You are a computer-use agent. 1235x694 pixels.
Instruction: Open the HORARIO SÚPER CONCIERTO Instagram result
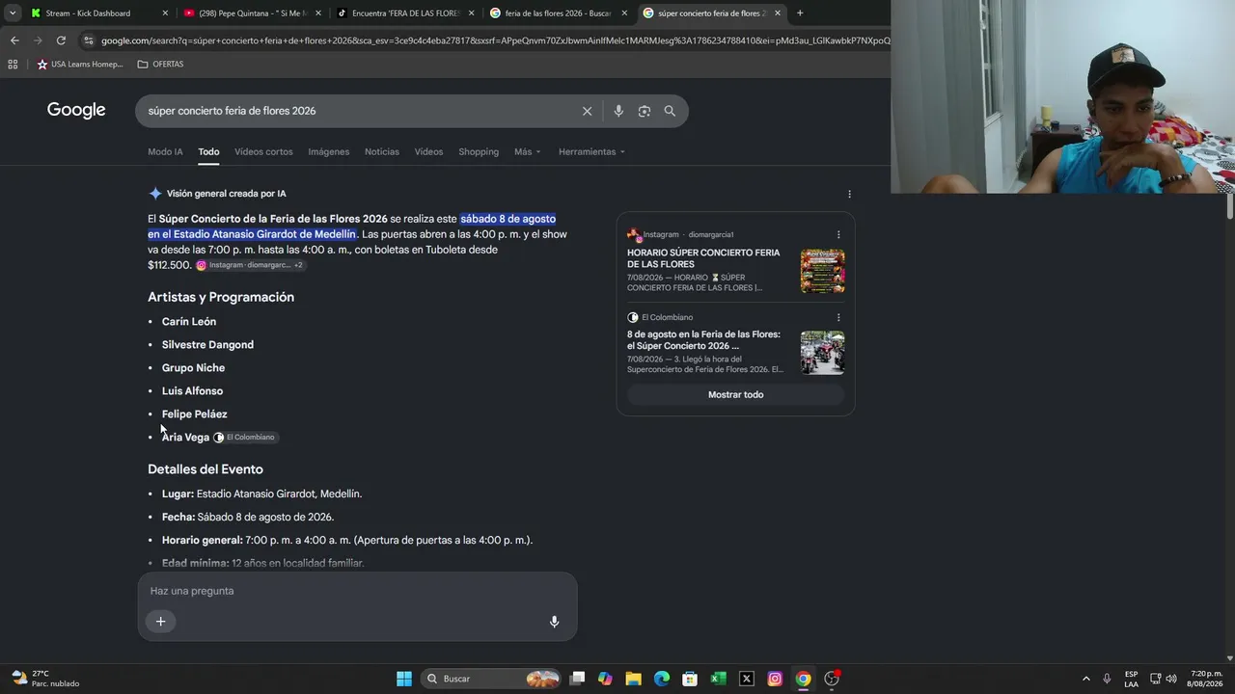[703, 258]
